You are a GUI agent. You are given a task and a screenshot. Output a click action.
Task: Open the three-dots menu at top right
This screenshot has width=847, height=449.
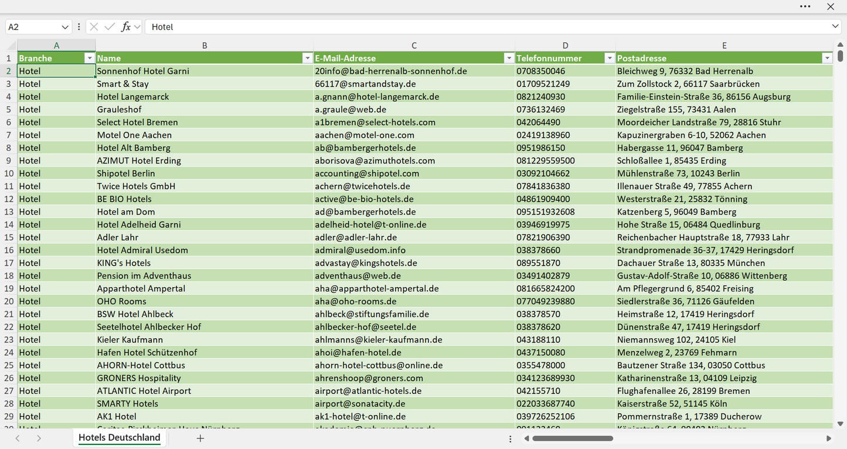805,6
